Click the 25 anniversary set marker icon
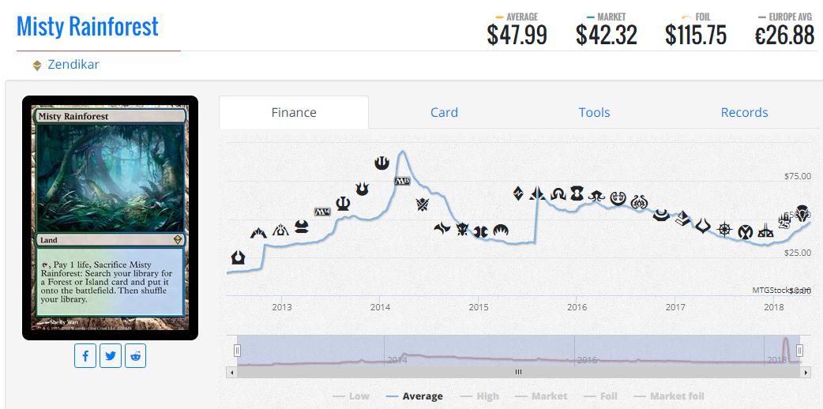The image size is (823, 409). click(784, 223)
